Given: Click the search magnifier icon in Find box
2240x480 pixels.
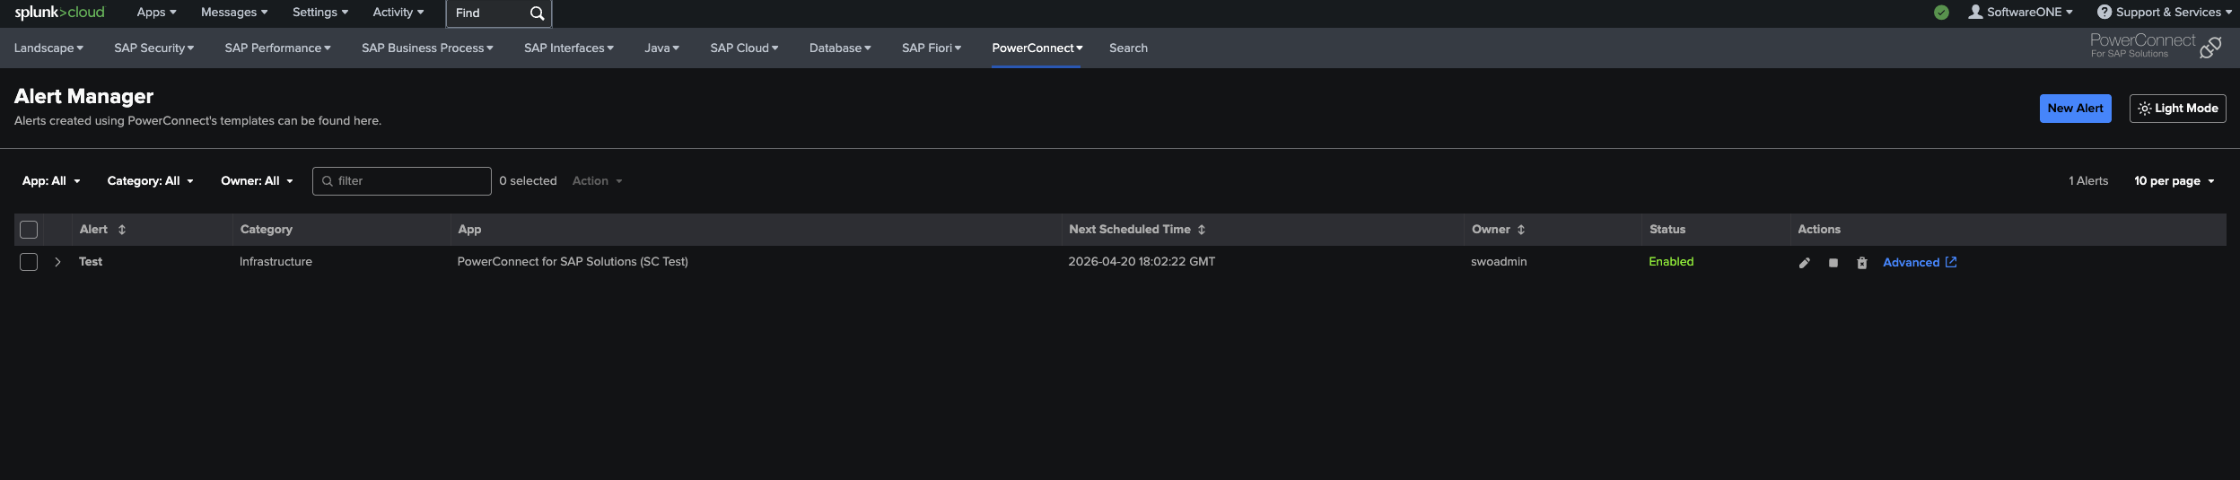Looking at the screenshot, I should pos(537,13).
